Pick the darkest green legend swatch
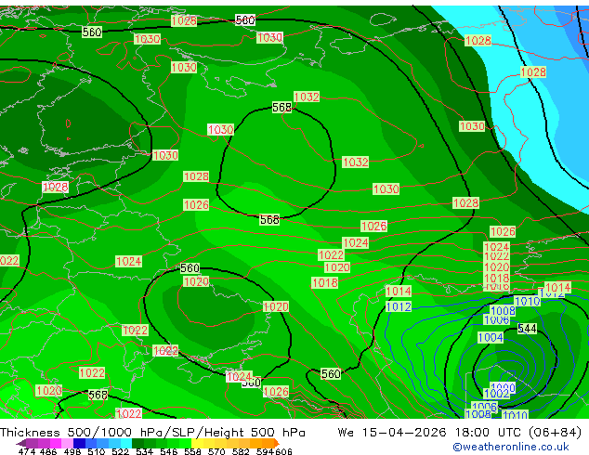Image resolution: width=589 pixels, height=455 pixels. [137, 443]
